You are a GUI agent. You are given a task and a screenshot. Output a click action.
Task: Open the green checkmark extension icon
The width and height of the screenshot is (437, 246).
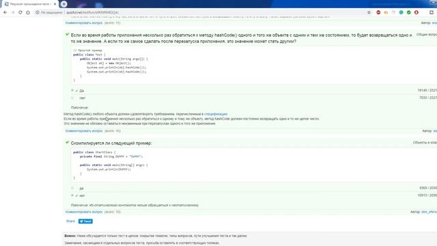click(408, 12)
